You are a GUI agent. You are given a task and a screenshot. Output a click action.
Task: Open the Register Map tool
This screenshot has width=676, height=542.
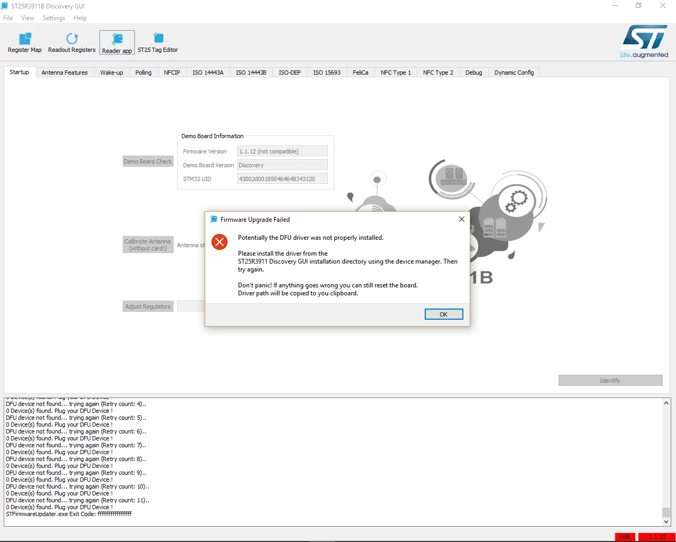25,43
